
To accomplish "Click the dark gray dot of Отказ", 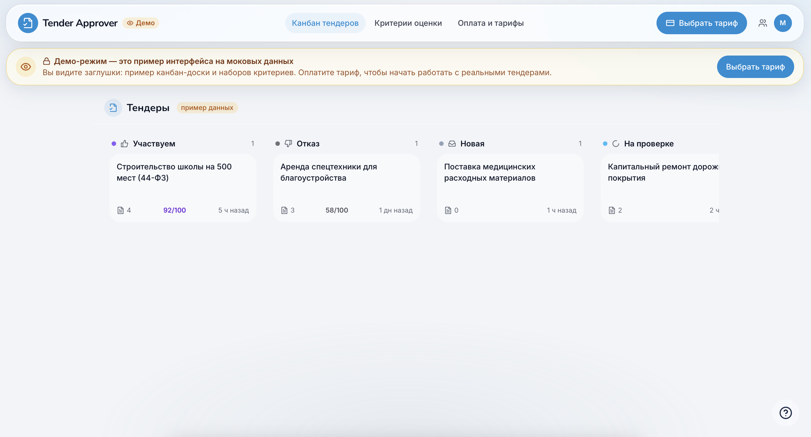I will point(277,144).
